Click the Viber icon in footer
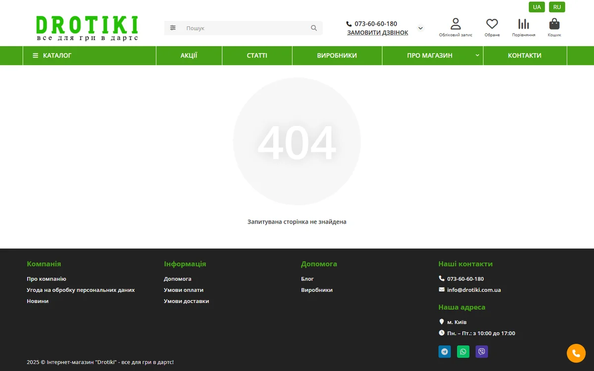Viewport: 594px width, 371px height. (482, 352)
